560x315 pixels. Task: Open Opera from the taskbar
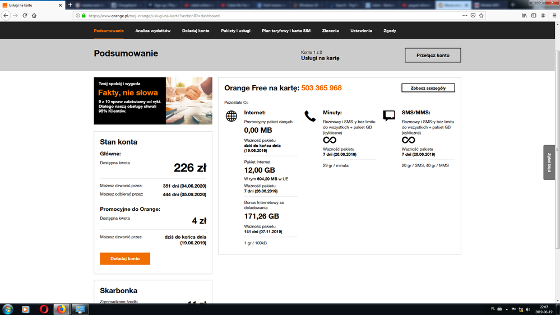click(44, 309)
